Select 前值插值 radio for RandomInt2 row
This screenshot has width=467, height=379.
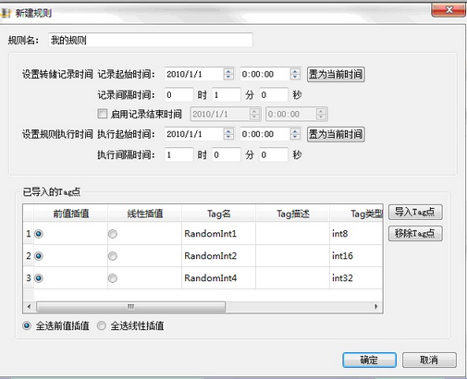(39, 256)
